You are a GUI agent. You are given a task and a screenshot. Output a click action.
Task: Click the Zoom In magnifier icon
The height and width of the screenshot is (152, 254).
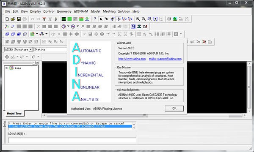[138, 19]
